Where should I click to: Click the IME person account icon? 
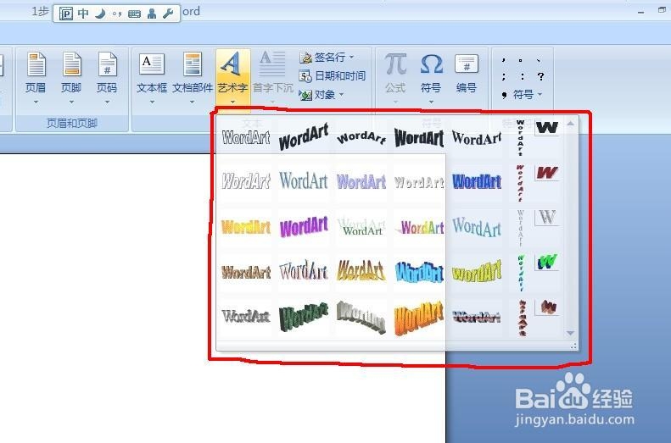tap(152, 14)
